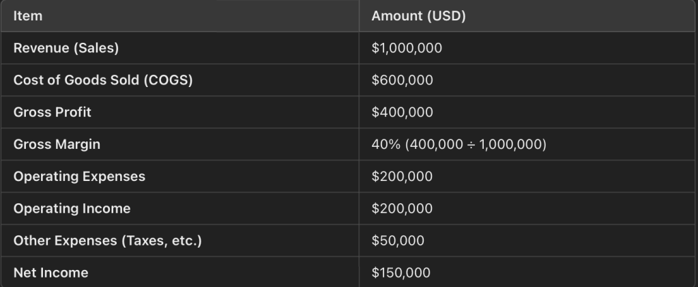Select the "Gross Profit" row label
Viewport: 698px width, 287px height.
(x=52, y=112)
